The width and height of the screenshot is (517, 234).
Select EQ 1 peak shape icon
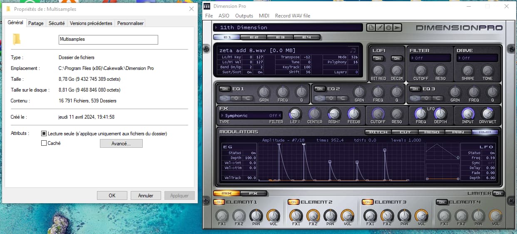point(236,98)
